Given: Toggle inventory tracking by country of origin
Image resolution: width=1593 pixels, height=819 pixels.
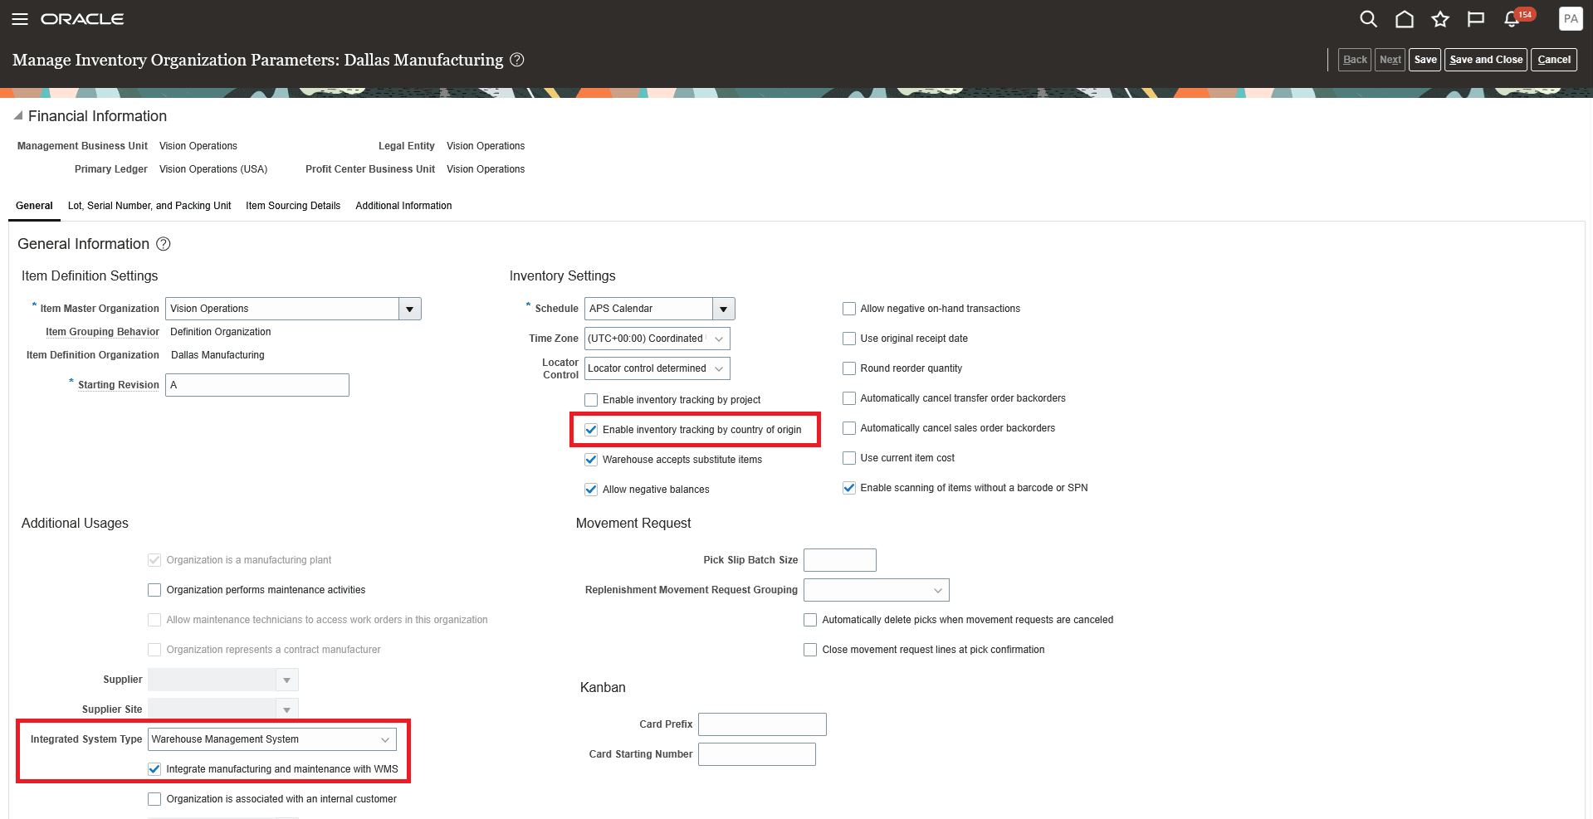Looking at the screenshot, I should click(591, 430).
